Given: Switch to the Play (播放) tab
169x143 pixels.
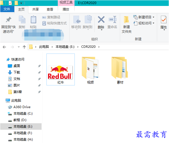Looking at the screenshot, I should coord(66,9).
